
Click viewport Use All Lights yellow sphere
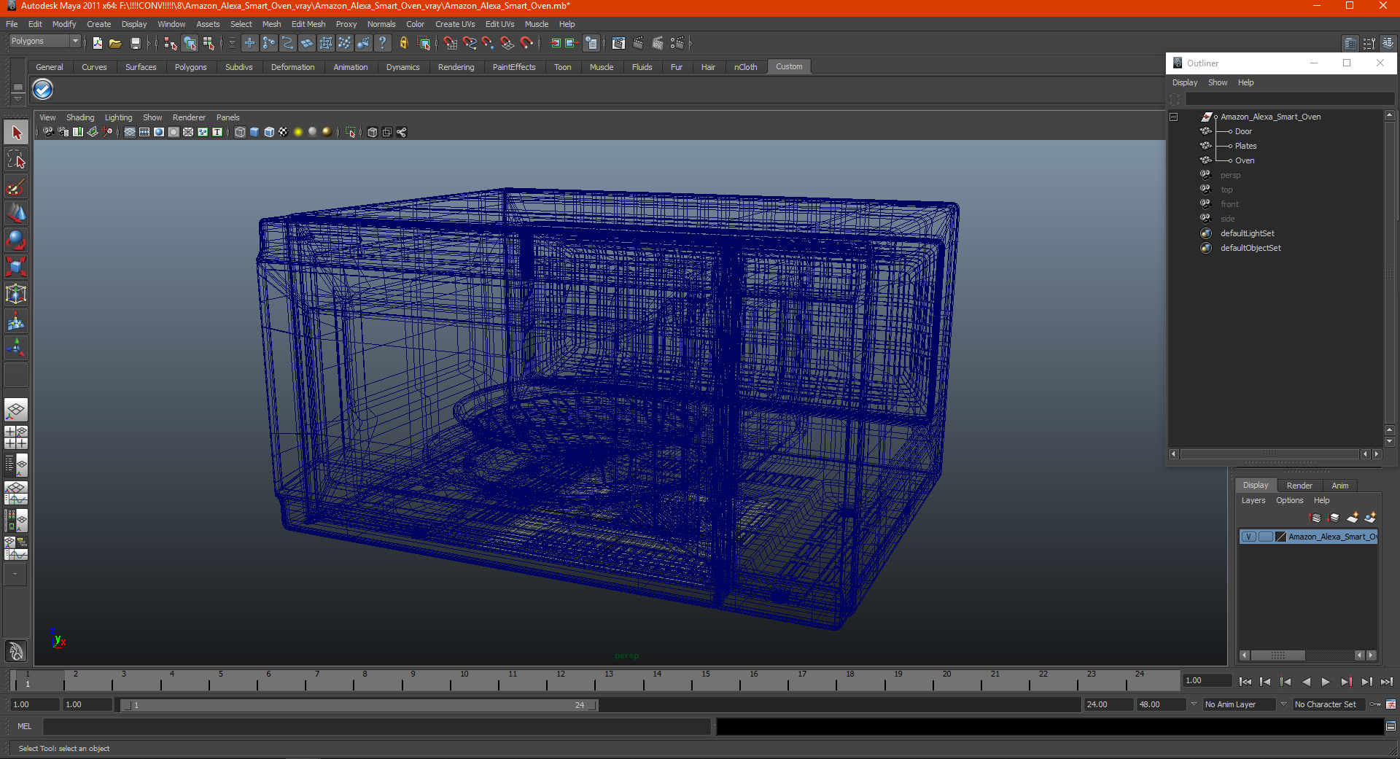pos(297,132)
